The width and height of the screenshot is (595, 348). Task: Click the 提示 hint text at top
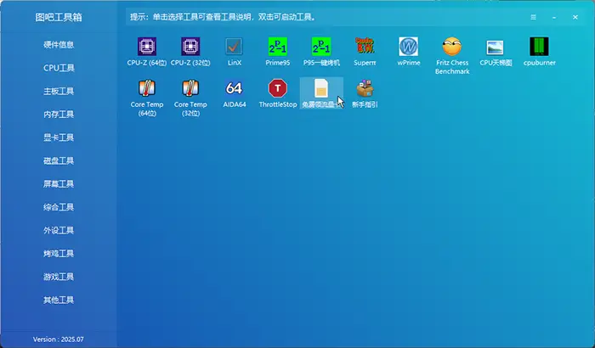(223, 17)
